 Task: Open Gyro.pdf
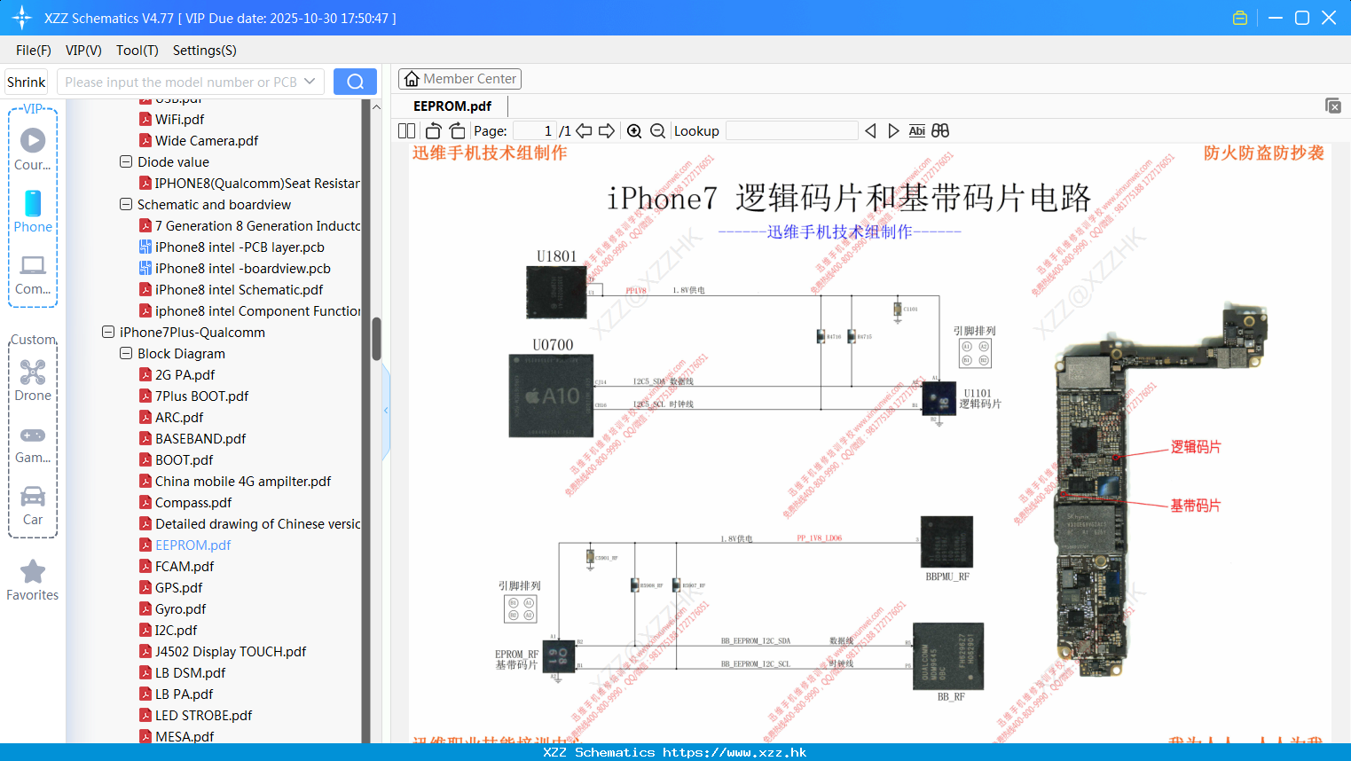click(180, 608)
